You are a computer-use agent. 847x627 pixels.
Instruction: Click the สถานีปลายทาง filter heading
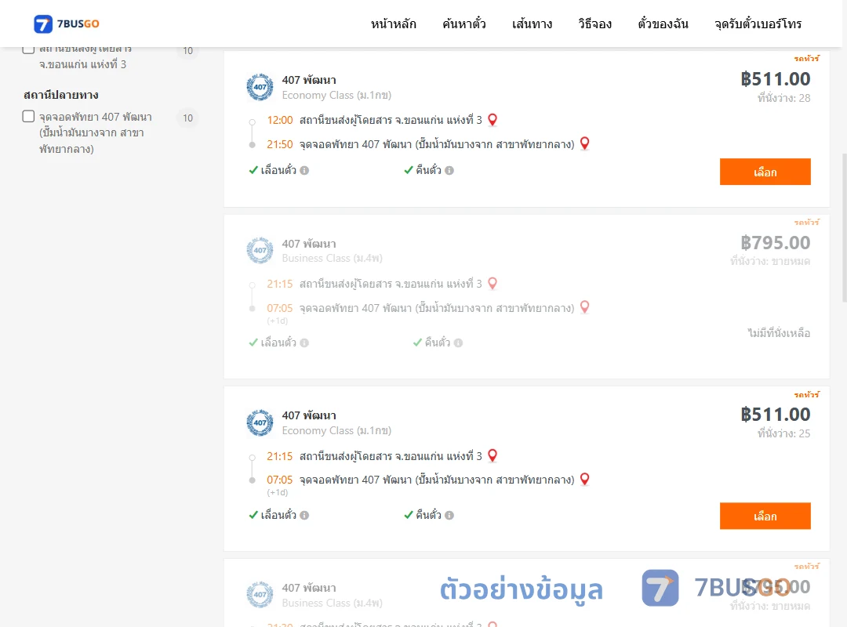click(x=61, y=95)
